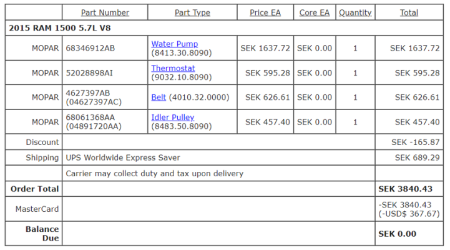Image resolution: width=450 pixels, height=250 pixels.
Task: Click the Core EA column header
Action: pos(315,12)
